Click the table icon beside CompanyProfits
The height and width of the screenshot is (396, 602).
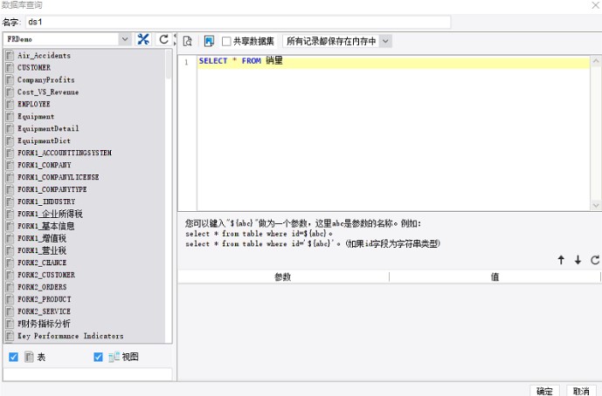[x=10, y=80]
